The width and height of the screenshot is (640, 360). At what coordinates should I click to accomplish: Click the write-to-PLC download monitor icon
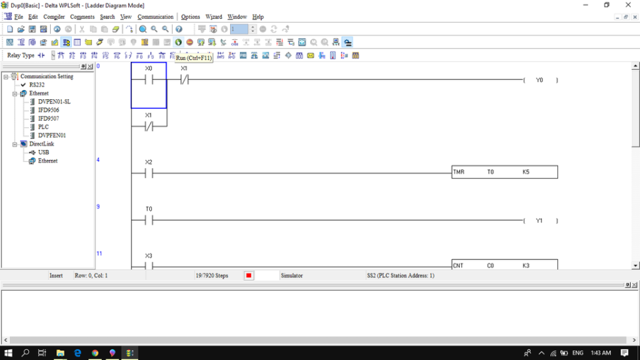[x=212, y=42]
